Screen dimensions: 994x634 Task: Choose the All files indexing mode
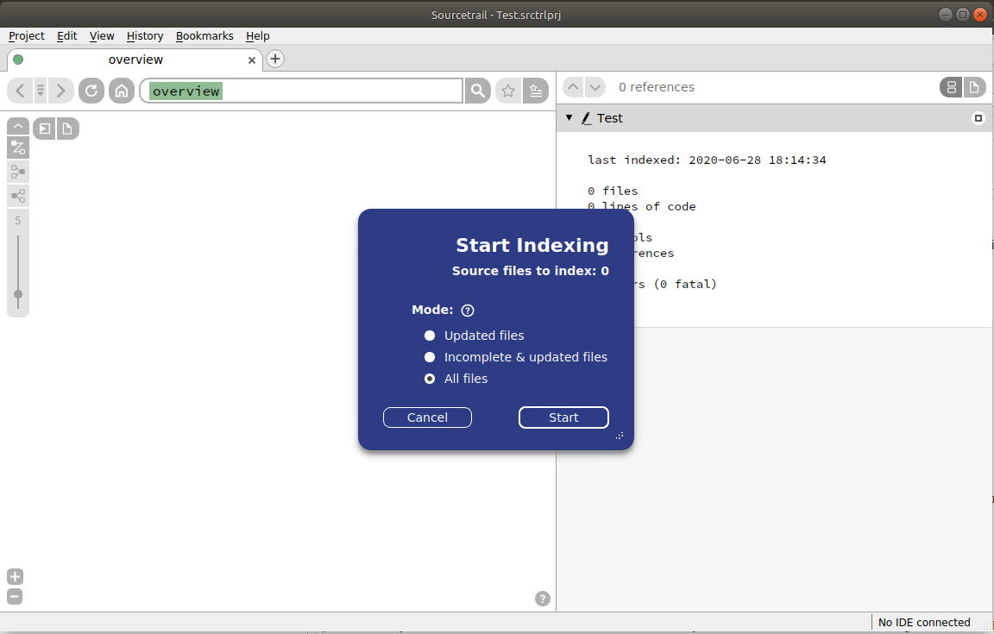[x=430, y=379]
